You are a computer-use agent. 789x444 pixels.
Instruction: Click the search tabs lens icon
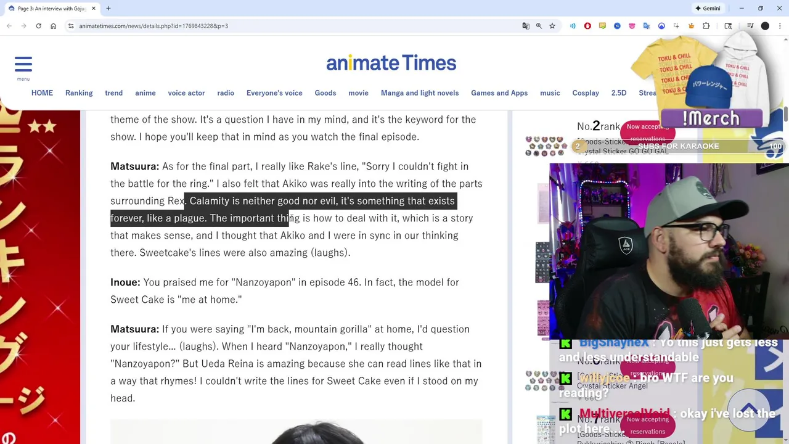[x=728, y=26]
